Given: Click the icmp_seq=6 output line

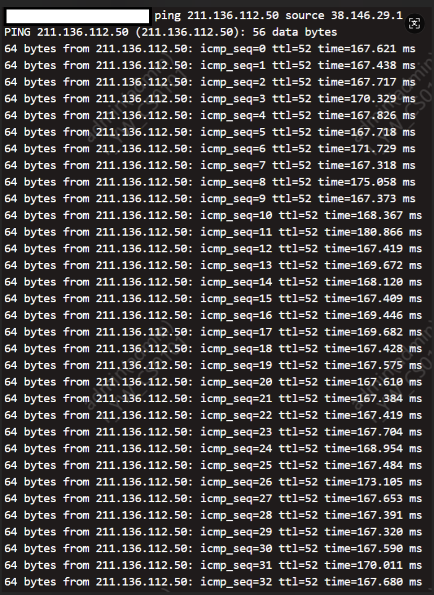Looking at the screenshot, I should 210,148.
